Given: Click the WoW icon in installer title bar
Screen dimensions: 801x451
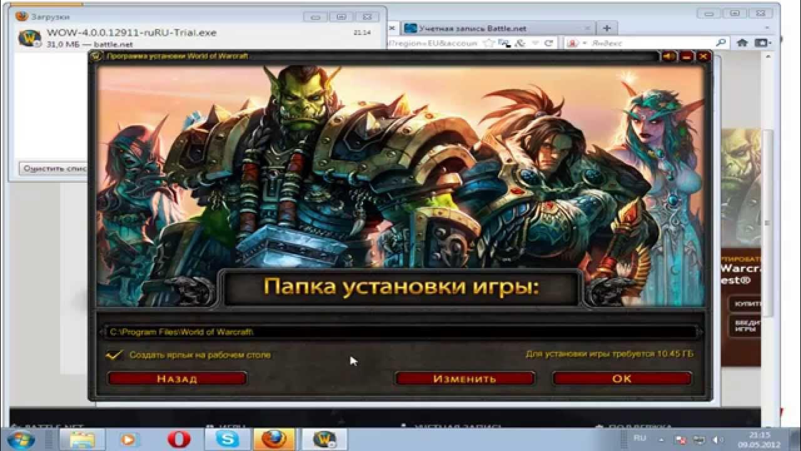Looking at the screenshot, I should coord(96,56).
